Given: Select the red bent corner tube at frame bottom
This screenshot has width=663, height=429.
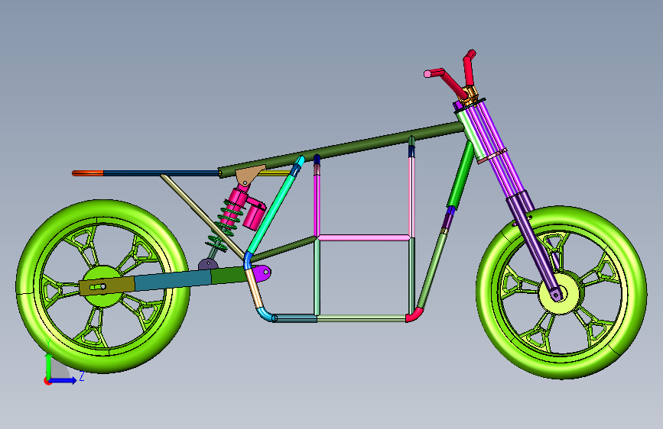Looking at the screenshot, I should click(x=414, y=315).
